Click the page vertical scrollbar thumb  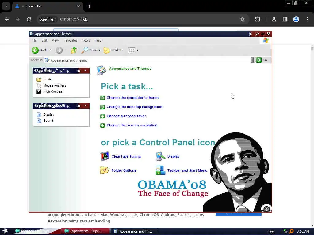tap(312, 48)
